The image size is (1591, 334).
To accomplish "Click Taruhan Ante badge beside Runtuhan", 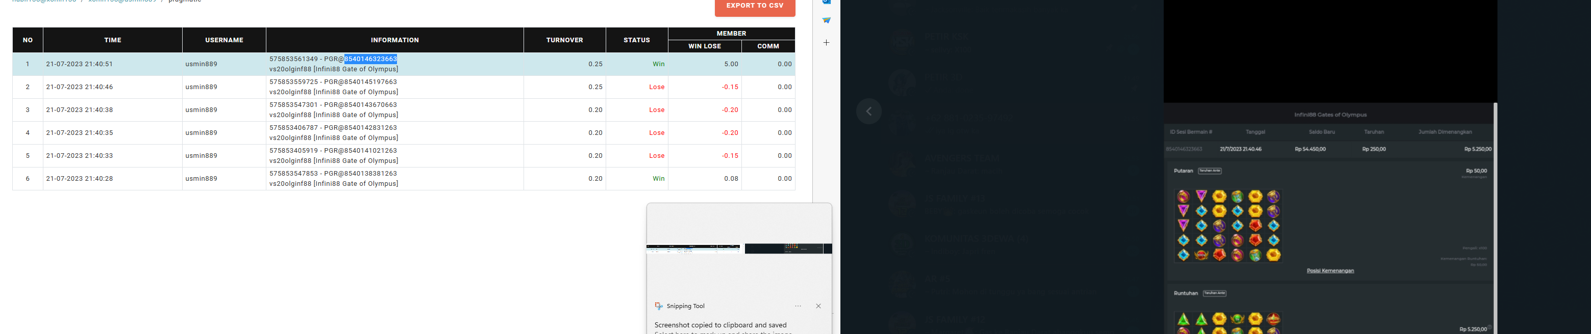I will coord(1214,293).
